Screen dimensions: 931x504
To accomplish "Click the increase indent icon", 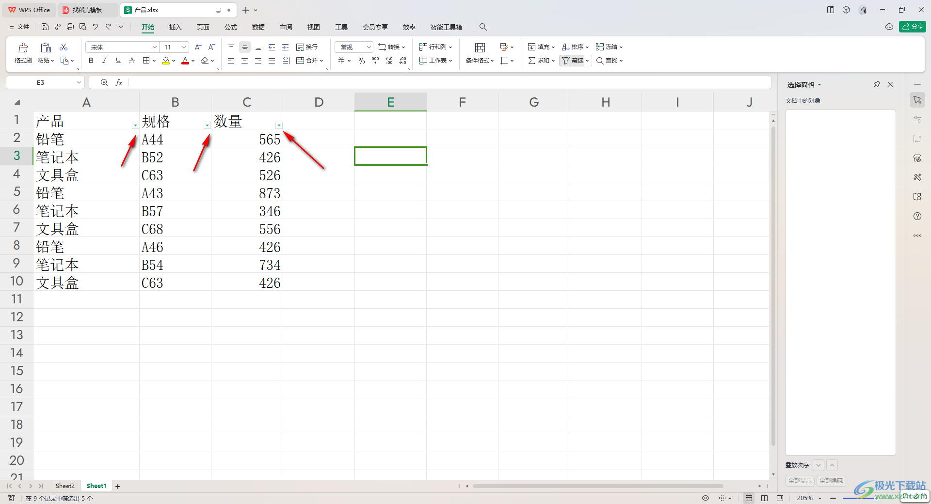I will (x=286, y=47).
